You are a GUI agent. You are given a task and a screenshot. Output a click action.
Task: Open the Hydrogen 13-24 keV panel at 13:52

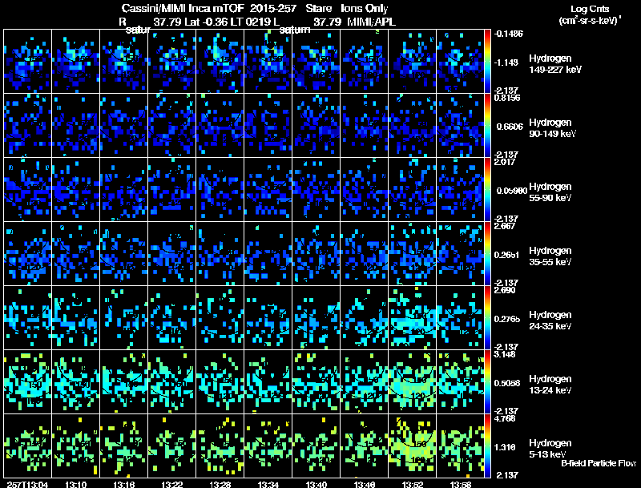coord(412,381)
